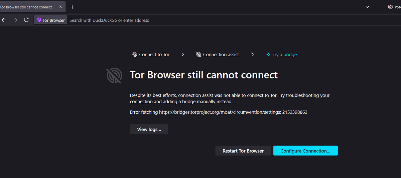
Task: Click the Tor onion icon near the window's top-right corner
Action: (390, 7)
